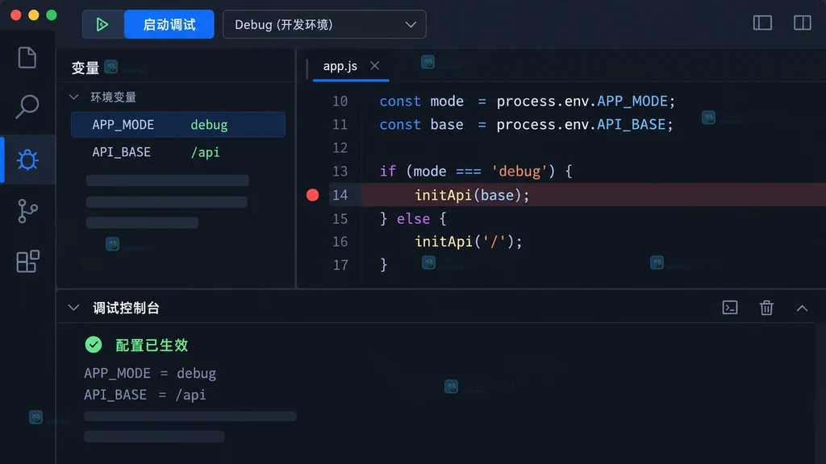Select the APP_MODE variable row
The width and height of the screenshot is (826, 464).
tap(178, 125)
